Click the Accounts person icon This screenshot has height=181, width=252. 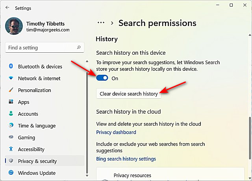click(11, 114)
